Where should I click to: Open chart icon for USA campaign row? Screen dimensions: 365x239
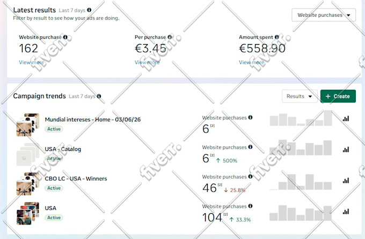(346, 212)
